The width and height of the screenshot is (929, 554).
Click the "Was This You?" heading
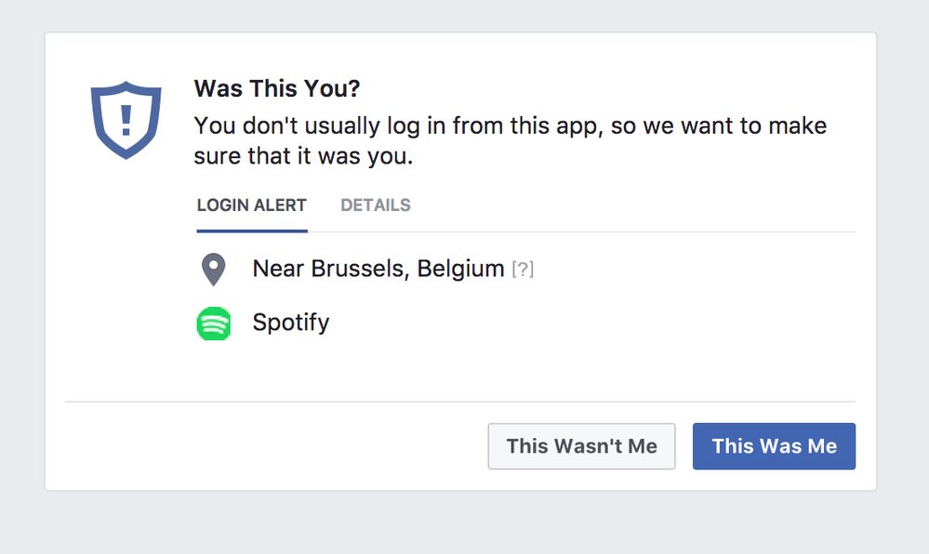click(x=277, y=88)
